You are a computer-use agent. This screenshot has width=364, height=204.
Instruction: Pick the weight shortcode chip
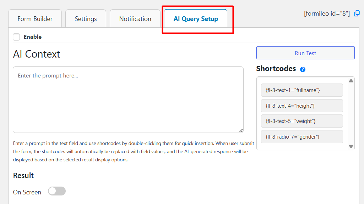point(302,121)
